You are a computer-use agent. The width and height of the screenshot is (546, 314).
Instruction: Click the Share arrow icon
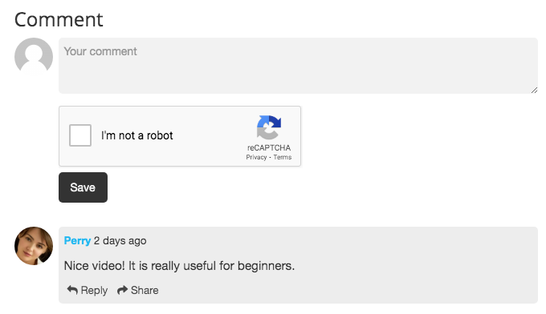pos(122,290)
